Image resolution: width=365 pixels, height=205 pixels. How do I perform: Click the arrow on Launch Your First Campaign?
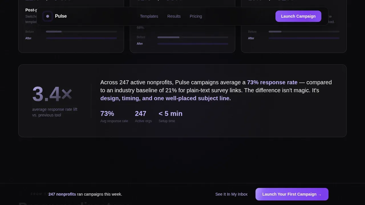coord(320,194)
